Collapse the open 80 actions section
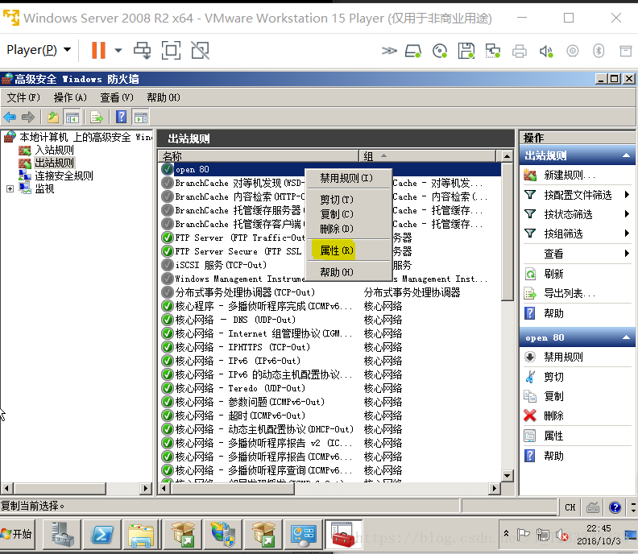The width and height of the screenshot is (638, 554). point(626,337)
